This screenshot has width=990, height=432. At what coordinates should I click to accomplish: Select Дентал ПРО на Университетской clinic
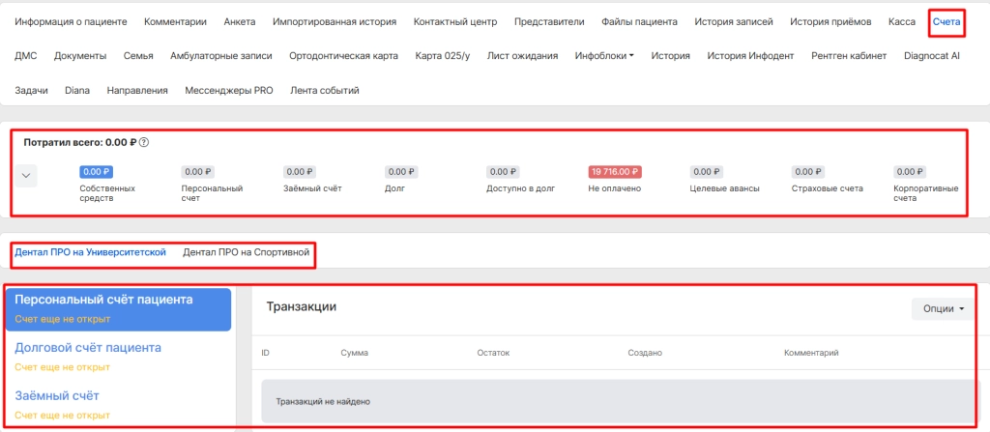point(90,252)
